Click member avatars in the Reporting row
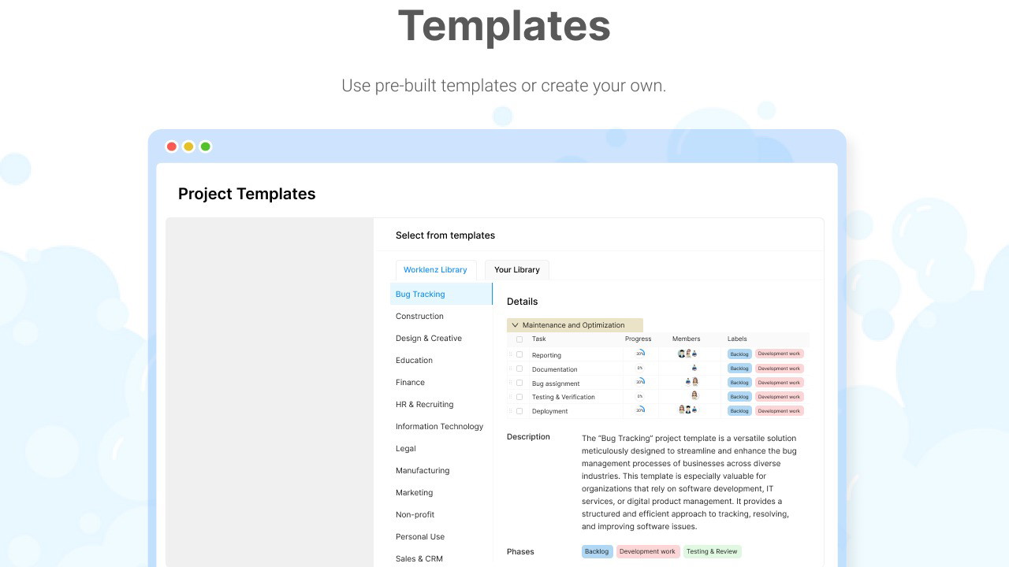The height and width of the screenshot is (567, 1009). click(687, 354)
